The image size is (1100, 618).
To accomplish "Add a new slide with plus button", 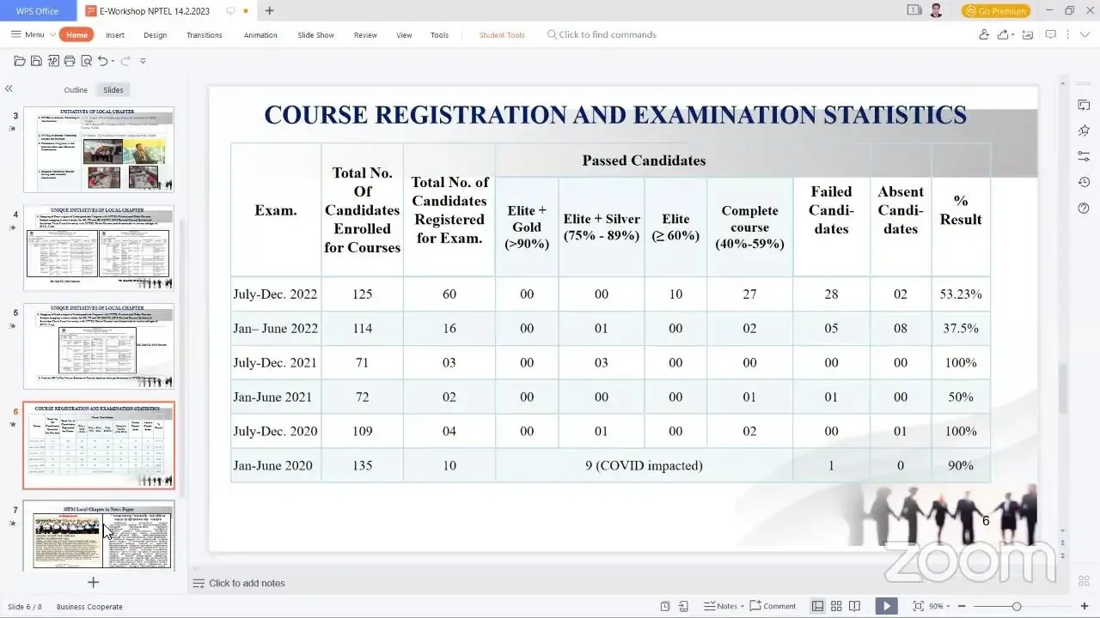I will click(x=94, y=583).
